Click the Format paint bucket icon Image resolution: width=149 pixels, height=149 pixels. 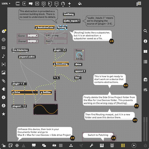[80, 4]
